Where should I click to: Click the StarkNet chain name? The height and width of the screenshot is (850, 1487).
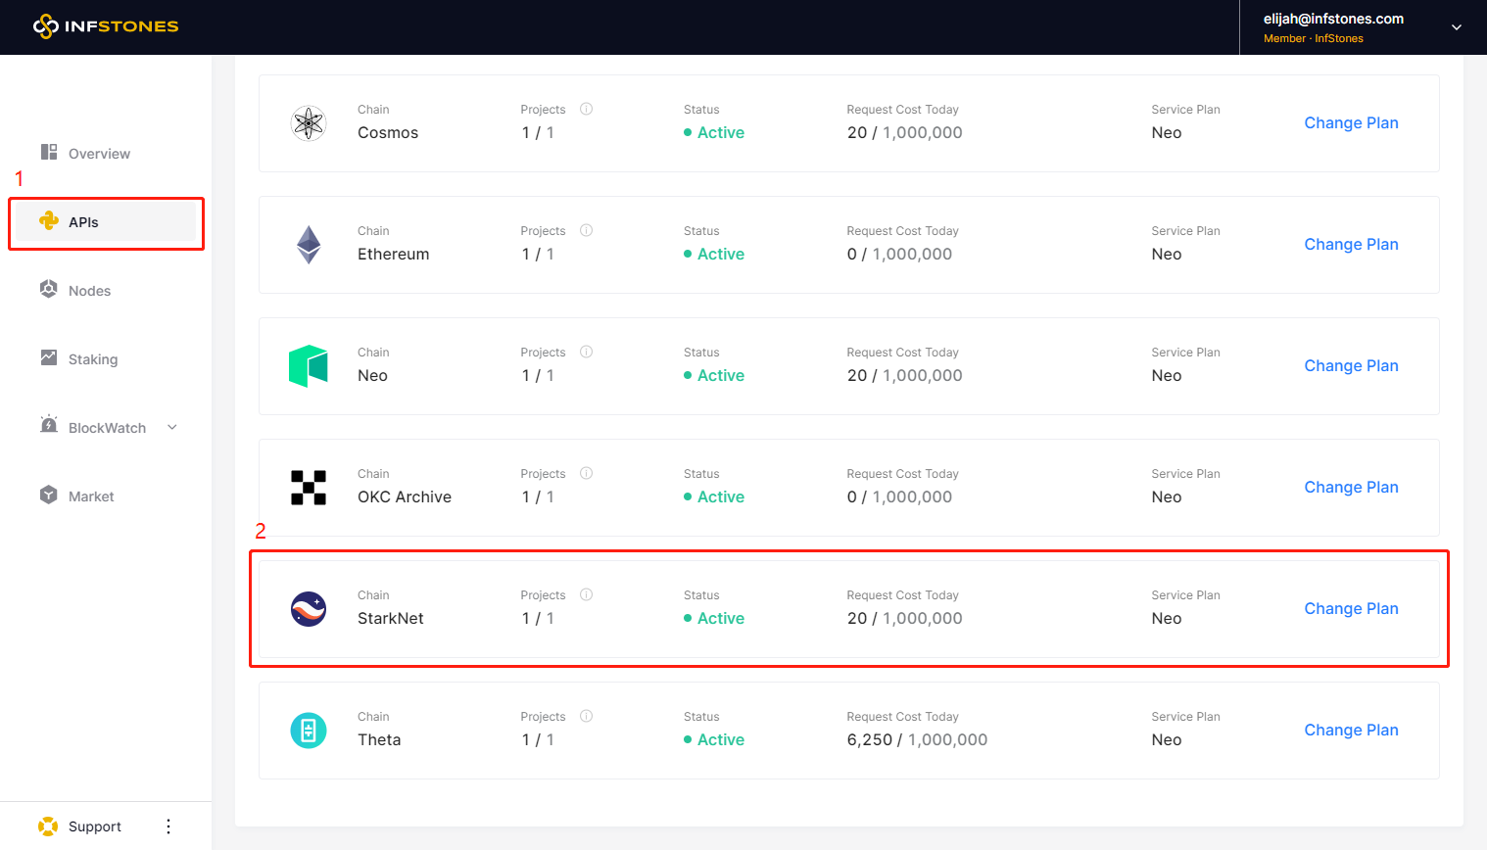391,618
